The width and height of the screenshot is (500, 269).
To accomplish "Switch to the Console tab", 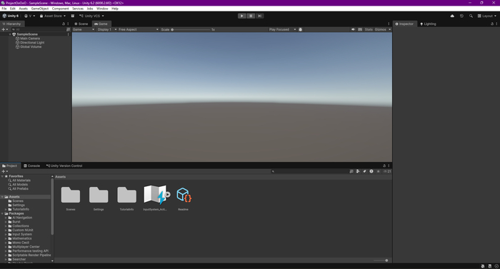I will coord(32,166).
